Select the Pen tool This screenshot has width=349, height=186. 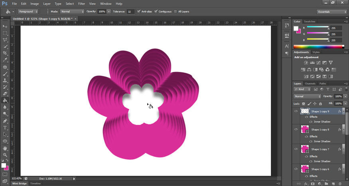[5, 121]
